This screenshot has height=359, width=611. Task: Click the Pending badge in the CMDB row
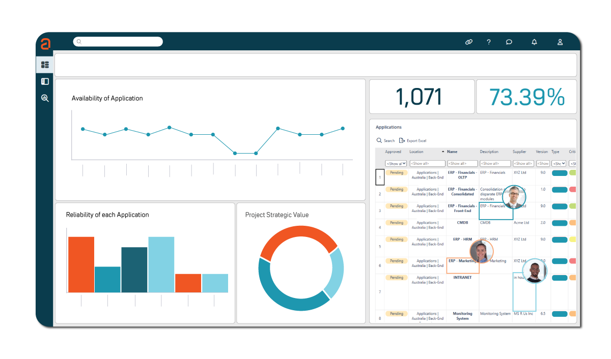[x=397, y=223]
